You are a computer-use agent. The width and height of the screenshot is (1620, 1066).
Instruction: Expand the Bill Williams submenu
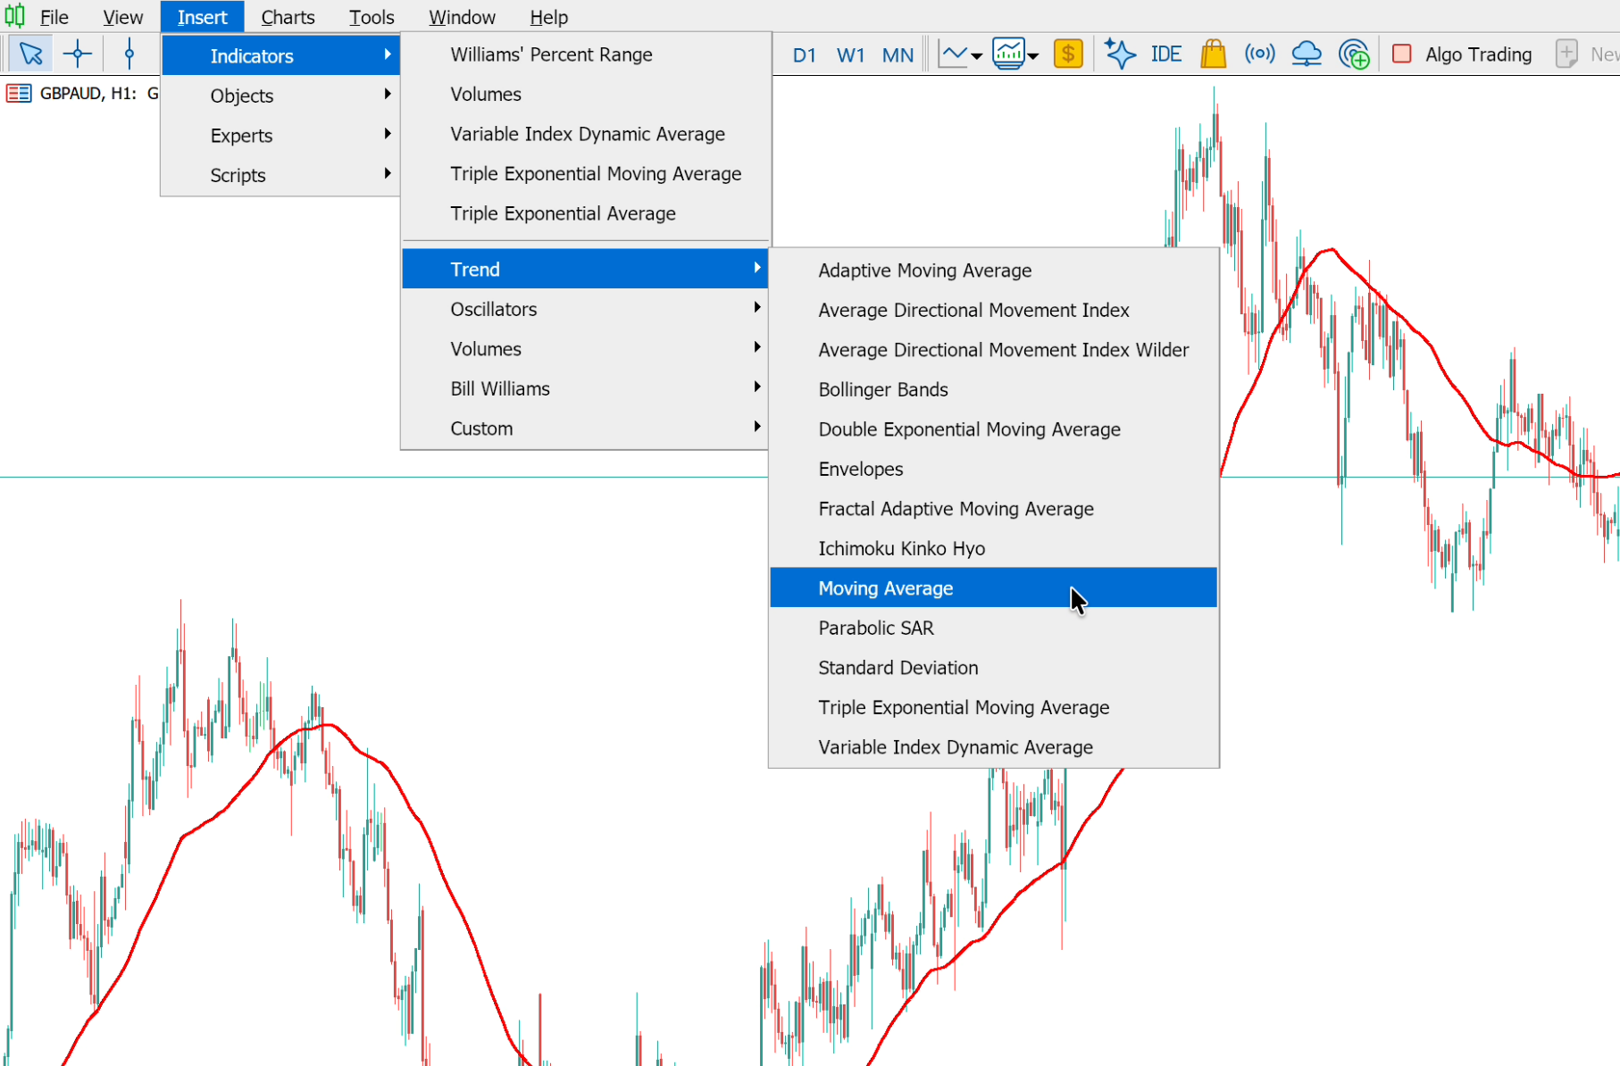585,388
